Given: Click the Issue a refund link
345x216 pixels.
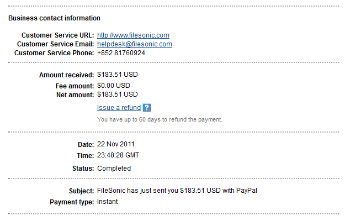Looking at the screenshot, I should (119, 108).
